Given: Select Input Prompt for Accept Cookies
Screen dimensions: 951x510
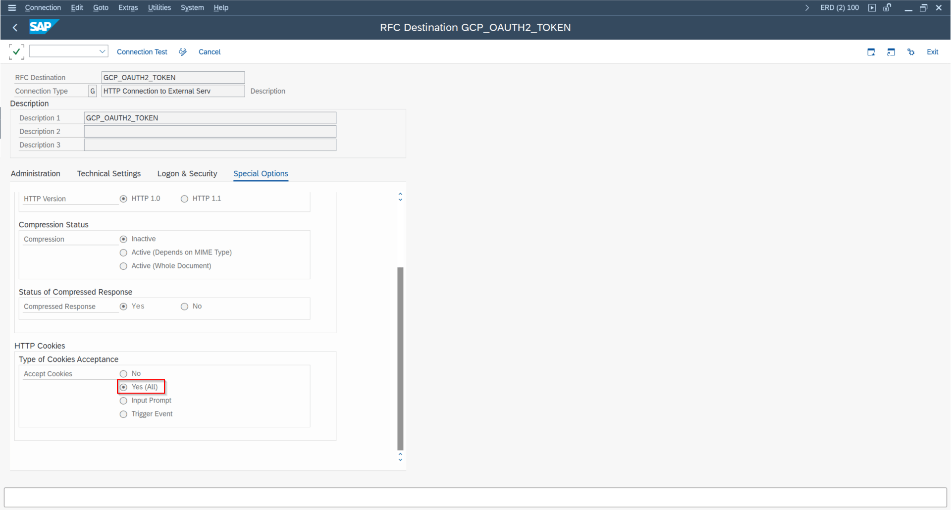Looking at the screenshot, I should click(x=123, y=401).
